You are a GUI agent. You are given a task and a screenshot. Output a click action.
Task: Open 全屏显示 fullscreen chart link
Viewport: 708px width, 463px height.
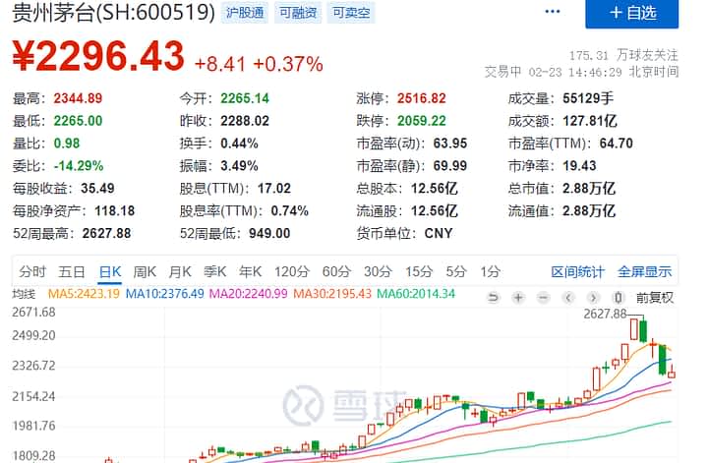(x=644, y=271)
